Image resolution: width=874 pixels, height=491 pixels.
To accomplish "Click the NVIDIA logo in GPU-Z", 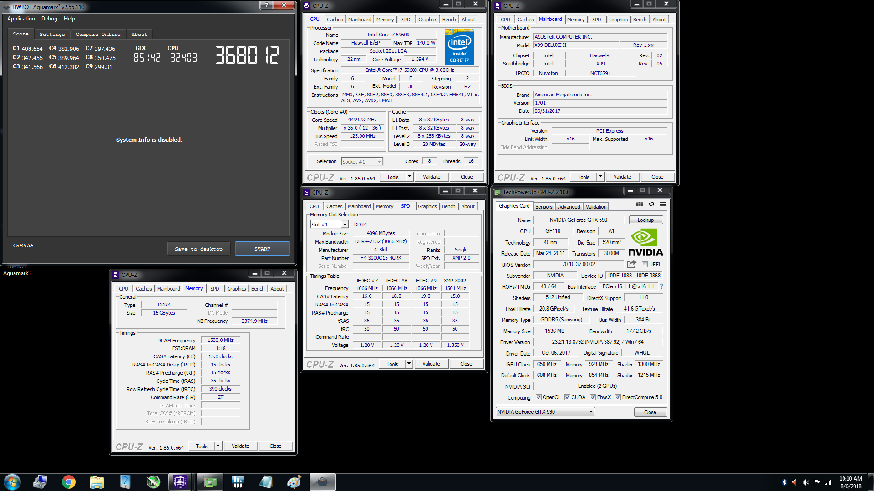I will click(645, 242).
